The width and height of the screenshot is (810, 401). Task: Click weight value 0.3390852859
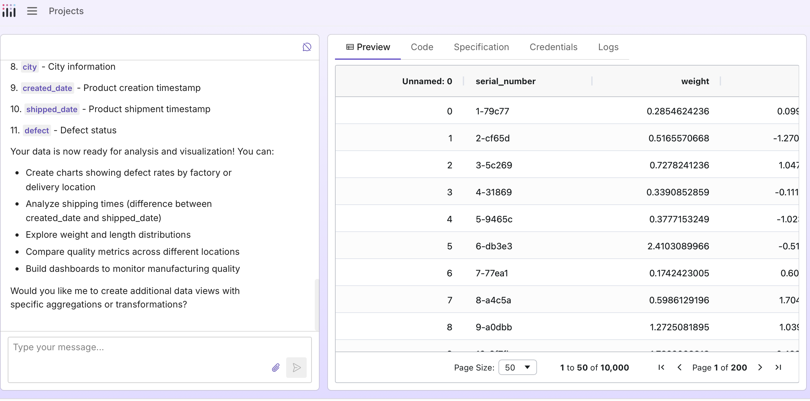(678, 192)
